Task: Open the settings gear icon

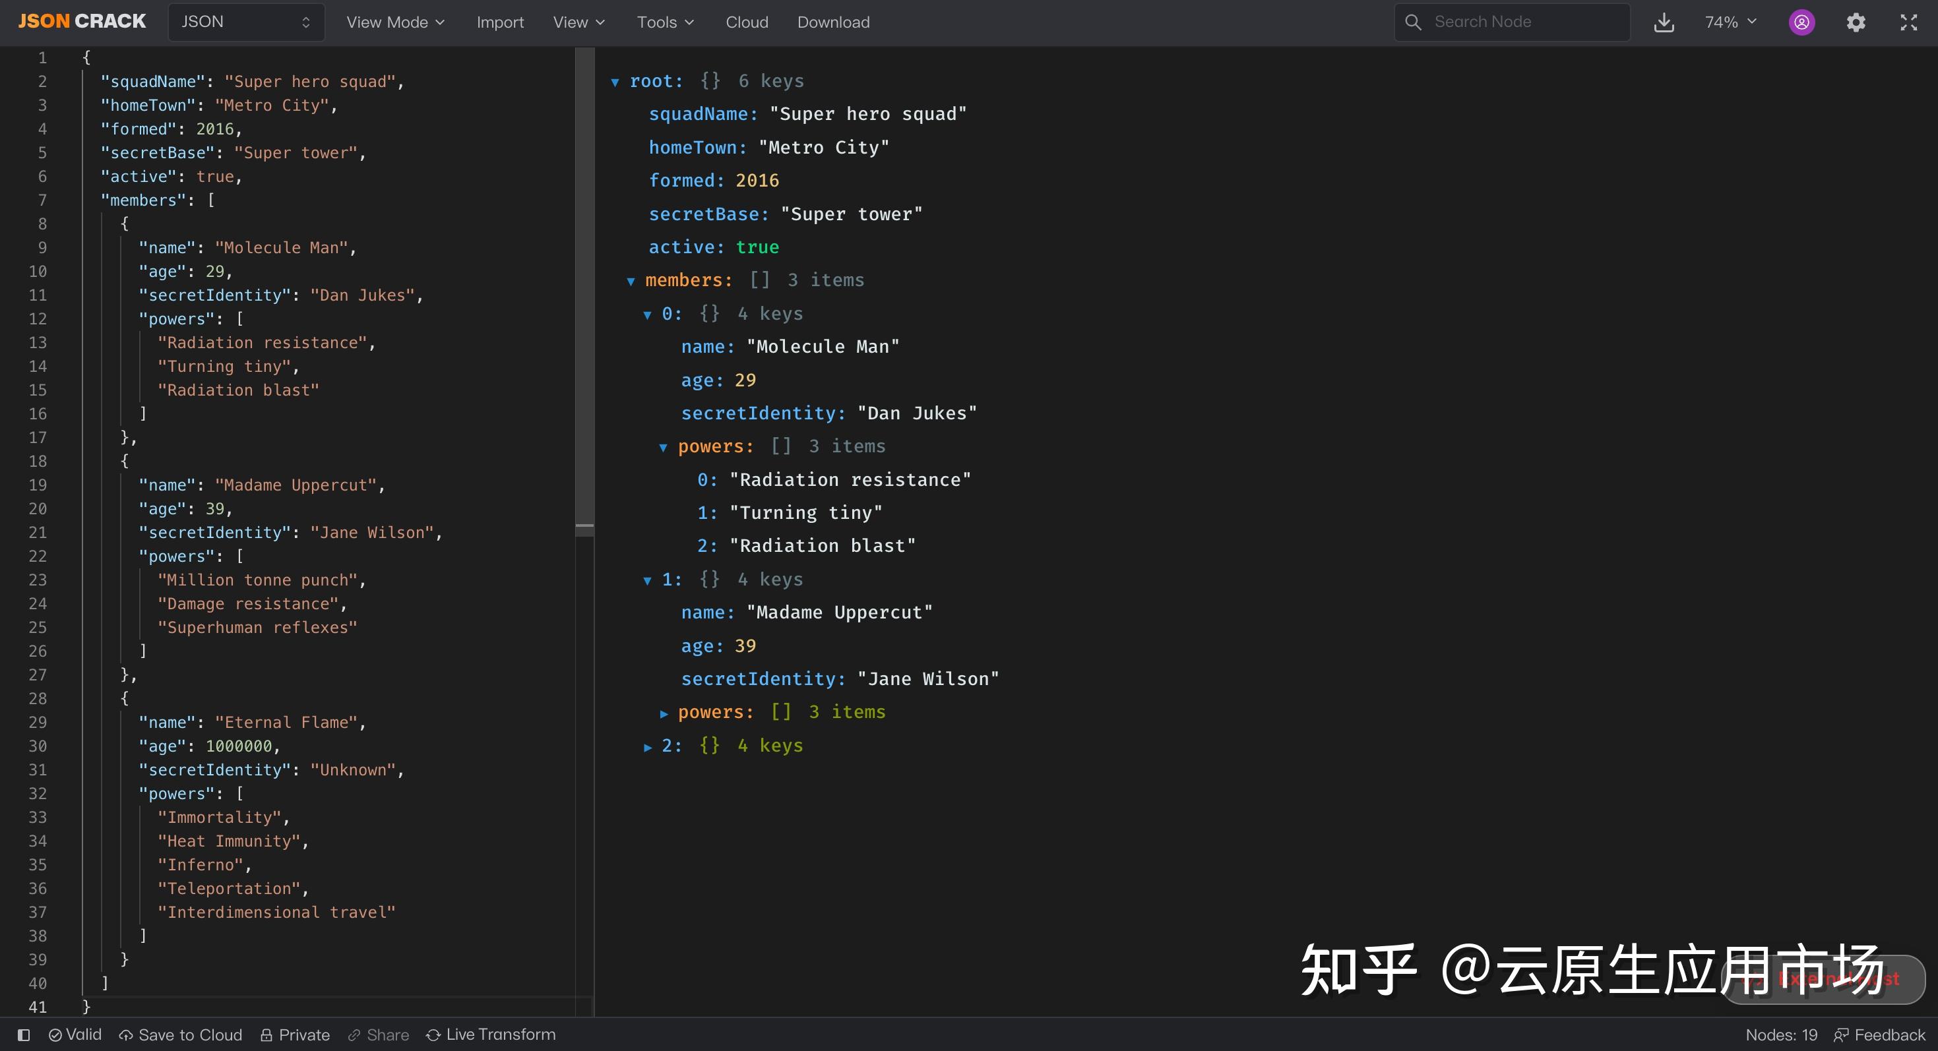Action: (x=1856, y=22)
